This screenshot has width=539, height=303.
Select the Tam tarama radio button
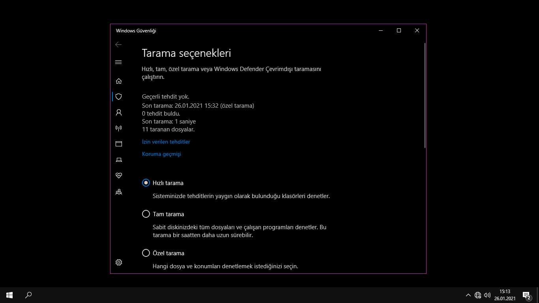tap(146, 214)
